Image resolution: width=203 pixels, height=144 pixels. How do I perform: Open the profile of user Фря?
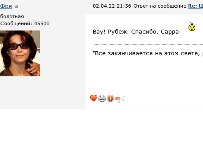[6, 6]
